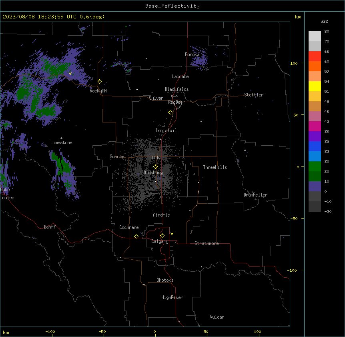Screen dimensions: 345x337
Task: Click the light blue 30-33 dBZ swatch
Action: [x=315, y=156]
